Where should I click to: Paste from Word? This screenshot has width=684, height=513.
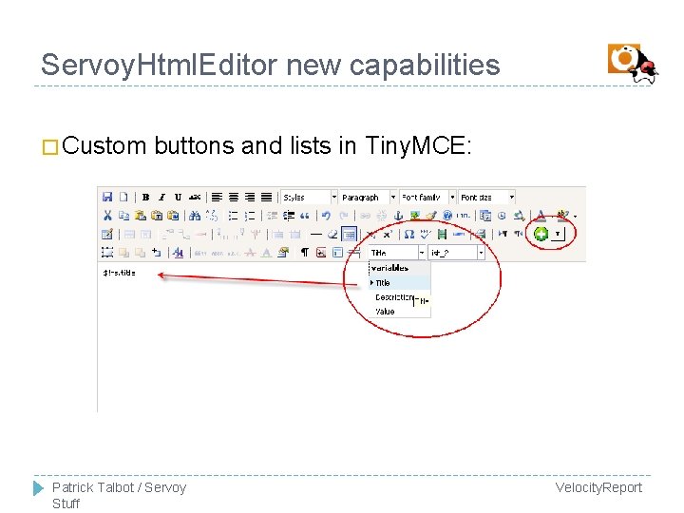173,215
